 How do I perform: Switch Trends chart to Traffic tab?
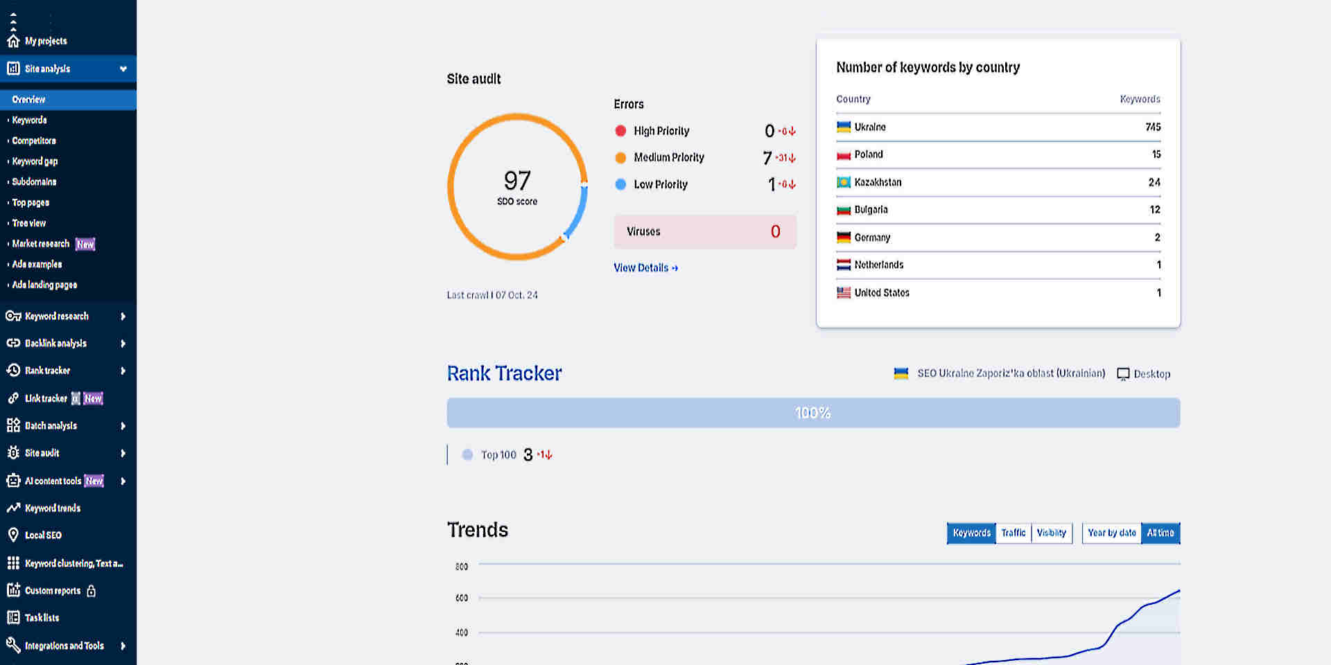coord(1014,533)
